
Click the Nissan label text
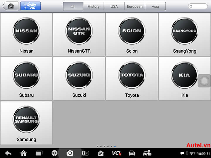(x=26, y=51)
